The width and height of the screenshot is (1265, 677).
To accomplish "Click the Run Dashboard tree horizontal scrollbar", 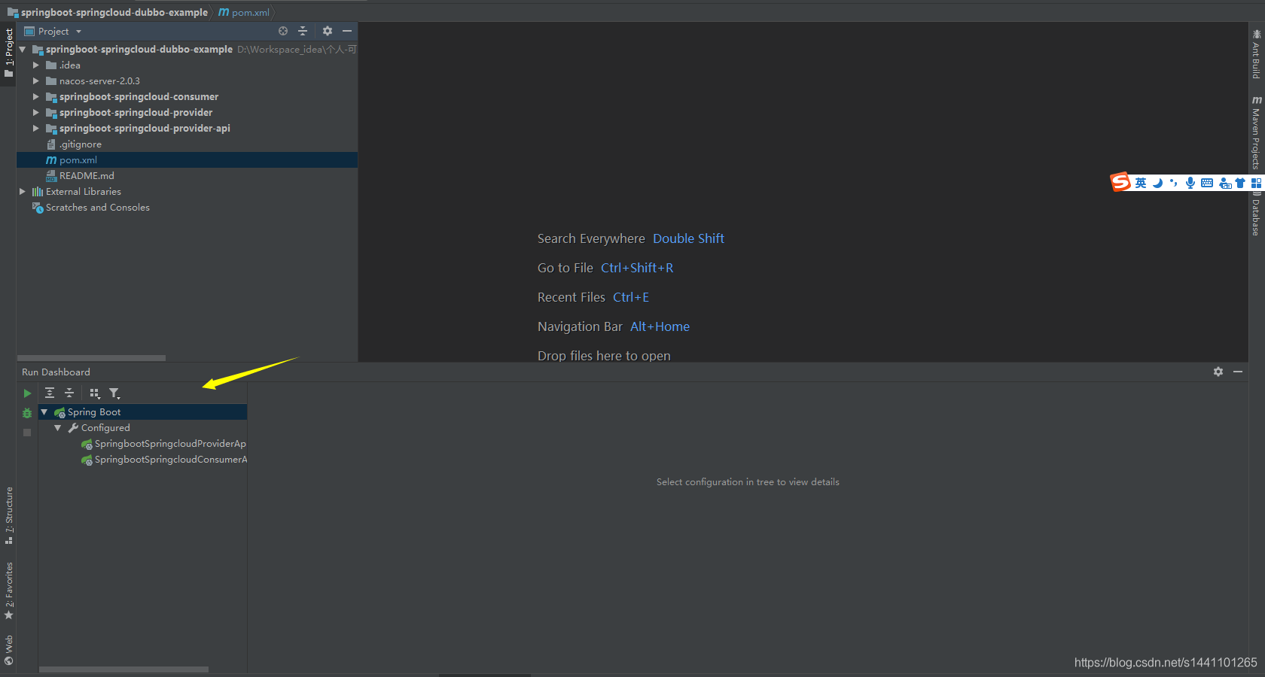I will click(123, 669).
